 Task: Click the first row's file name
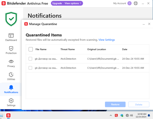(46, 59)
